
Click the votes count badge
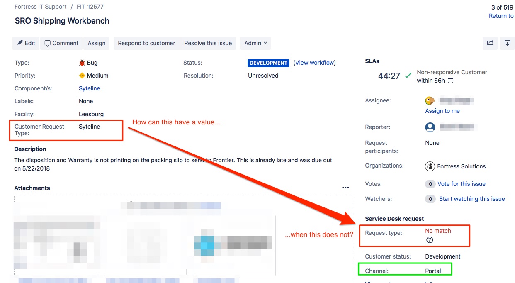[430, 184]
